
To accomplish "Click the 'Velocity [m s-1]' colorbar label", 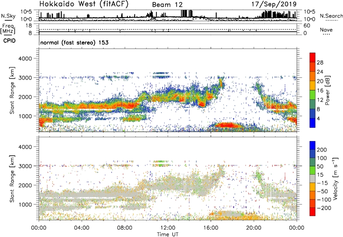I will 335,178.
